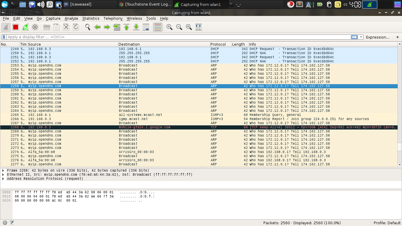The height and width of the screenshot is (226, 402).
Task: Open the Kali dragon application menu
Action: pos(4,4)
